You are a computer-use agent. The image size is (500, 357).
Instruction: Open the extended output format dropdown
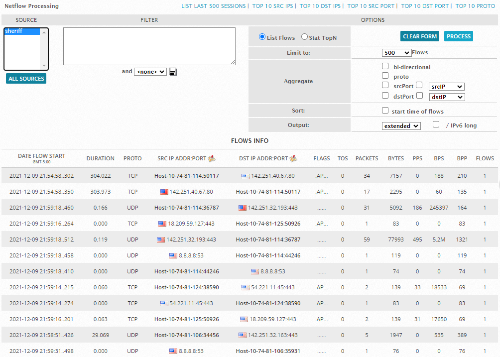(401, 126)
